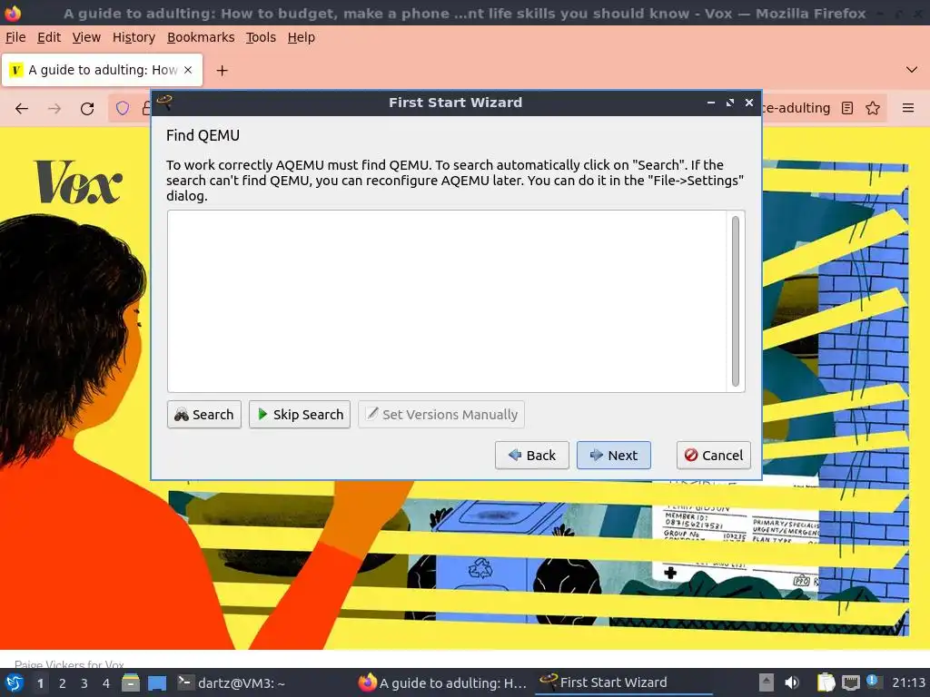This screenshot has height=697, width=930.
Task: Expand the Firefox list all tabs dropdown
Action: pyautogui.click(x=912, y=70)
